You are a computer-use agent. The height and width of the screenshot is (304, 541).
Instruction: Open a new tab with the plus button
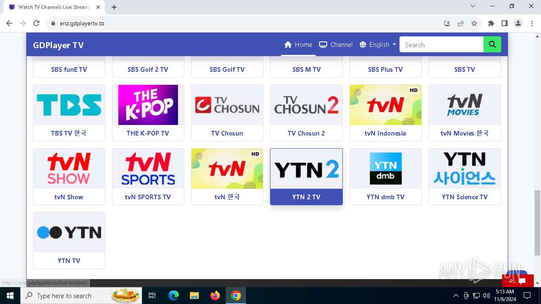pos(114,7)
